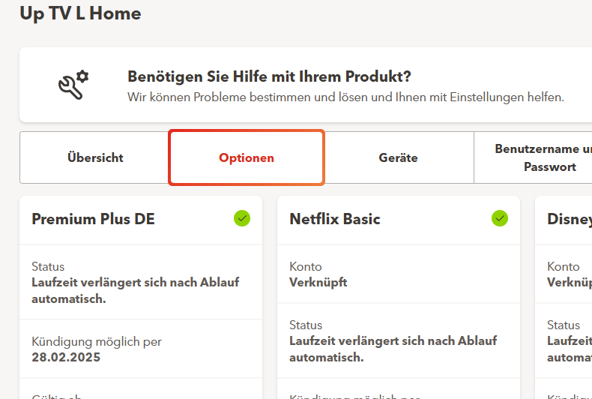
Task: Select the Premium Plus DE card title
Action: [x=93, y=219]
